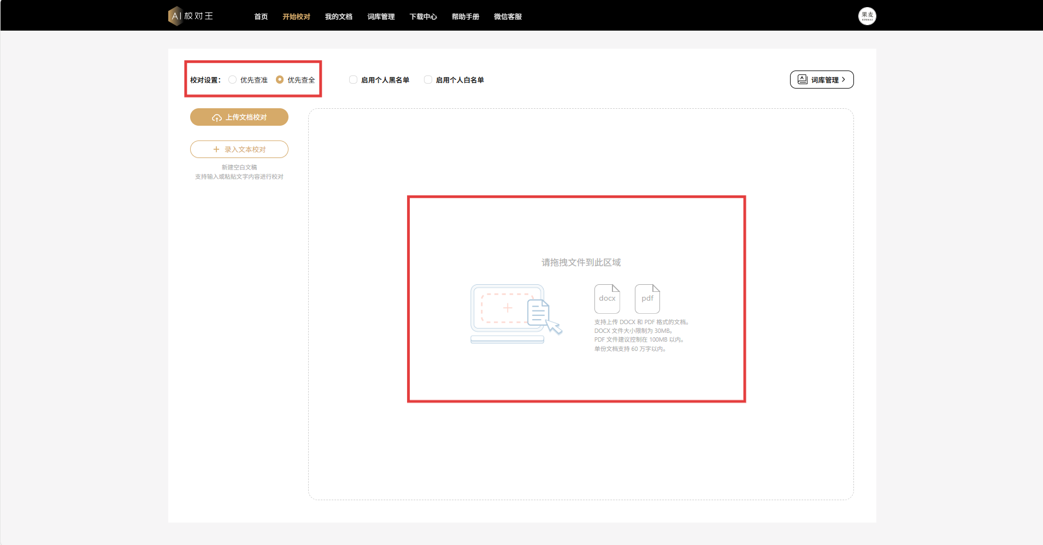
Task: Open 词库管理 from the top navigation
Action: pos(381,16)
